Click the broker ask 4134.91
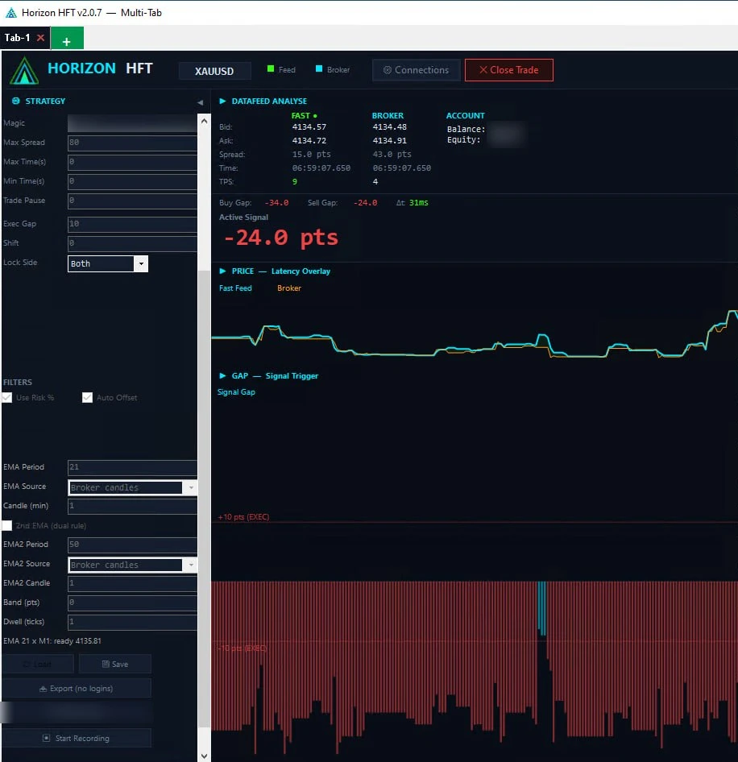 click(x=389, y=140)
